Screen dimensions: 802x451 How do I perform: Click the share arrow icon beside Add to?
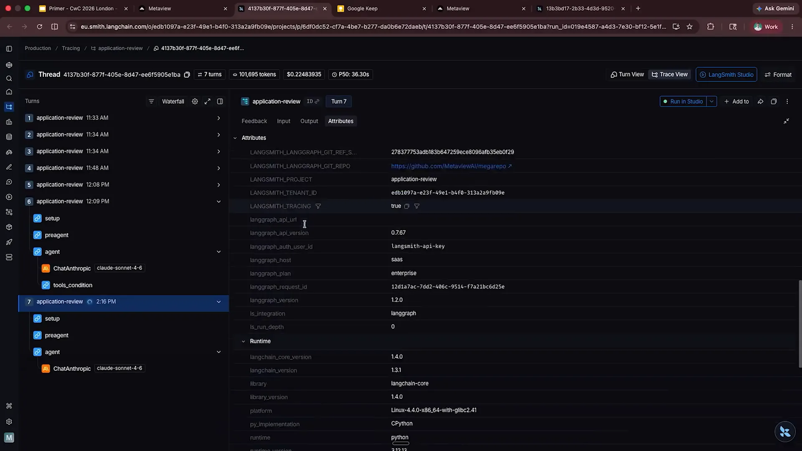pyautogui.click(x=761, y=101)
